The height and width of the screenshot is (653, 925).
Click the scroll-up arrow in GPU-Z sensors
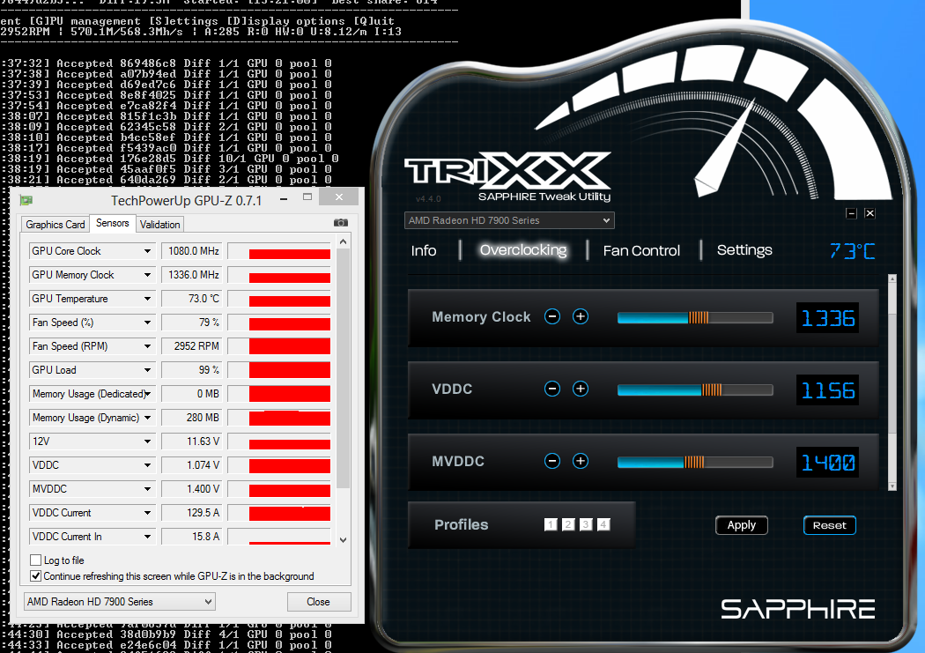(344, 241)
